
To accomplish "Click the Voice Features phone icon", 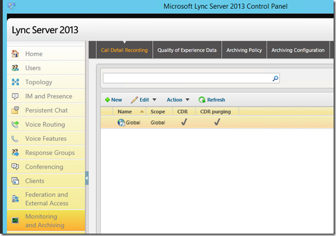I will [15, 139].
